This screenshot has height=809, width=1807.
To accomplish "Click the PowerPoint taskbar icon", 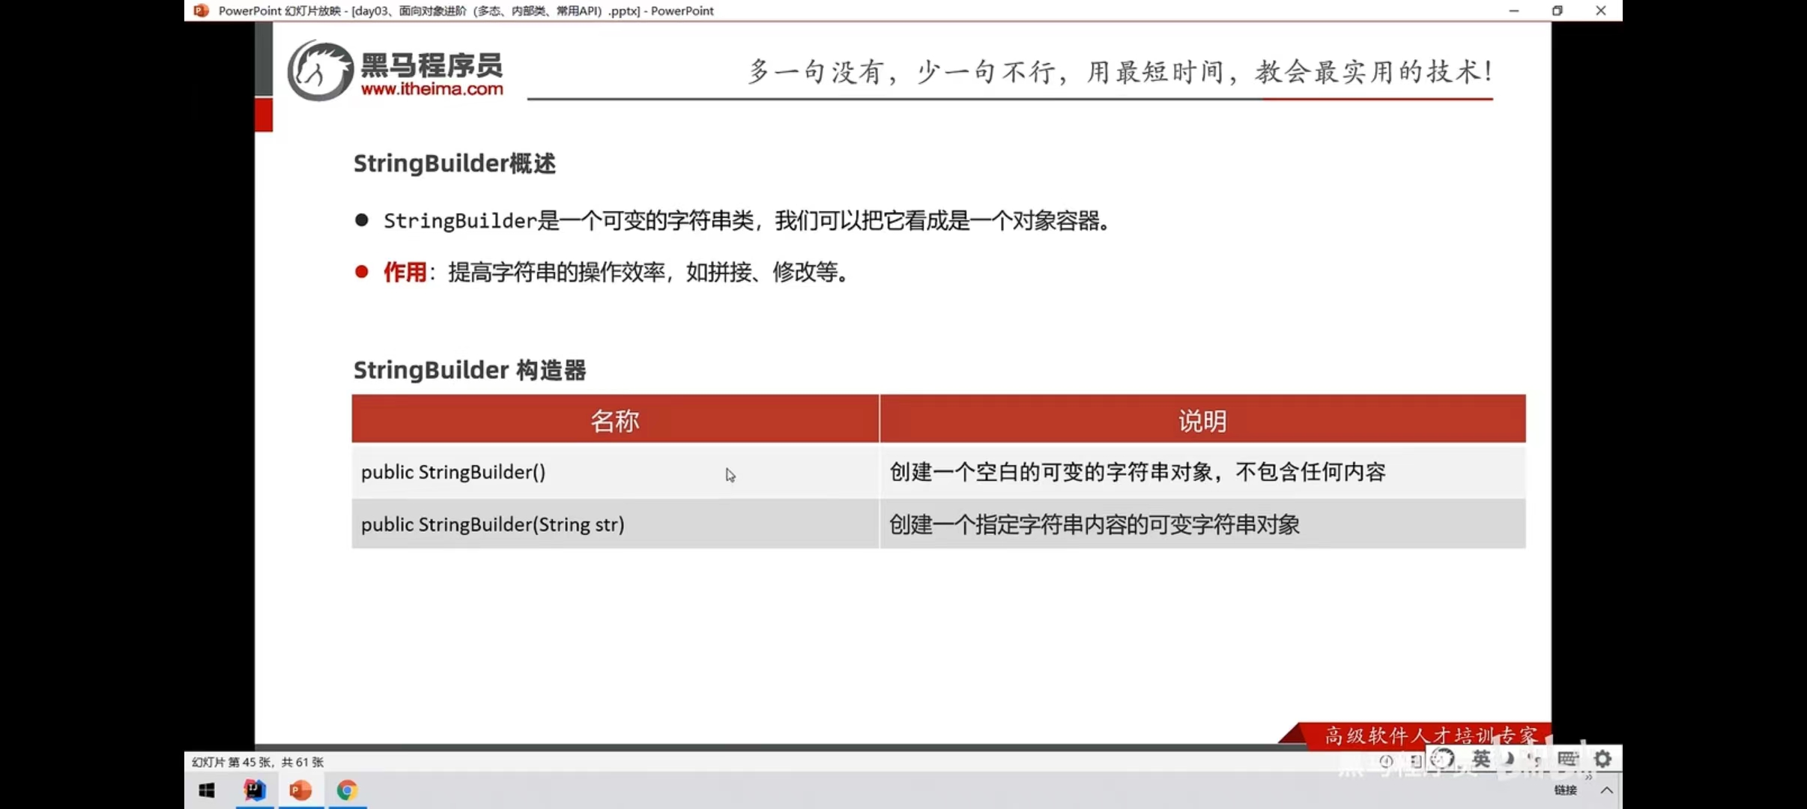I will (300, 790).
